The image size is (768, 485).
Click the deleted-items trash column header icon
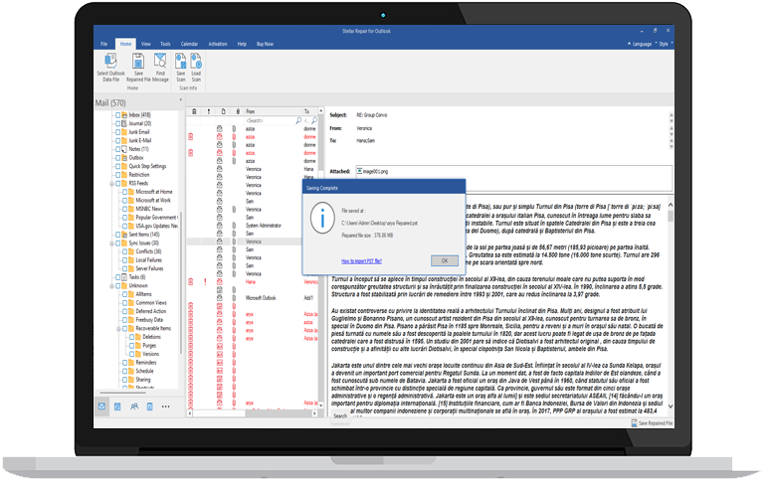[194, 111]
